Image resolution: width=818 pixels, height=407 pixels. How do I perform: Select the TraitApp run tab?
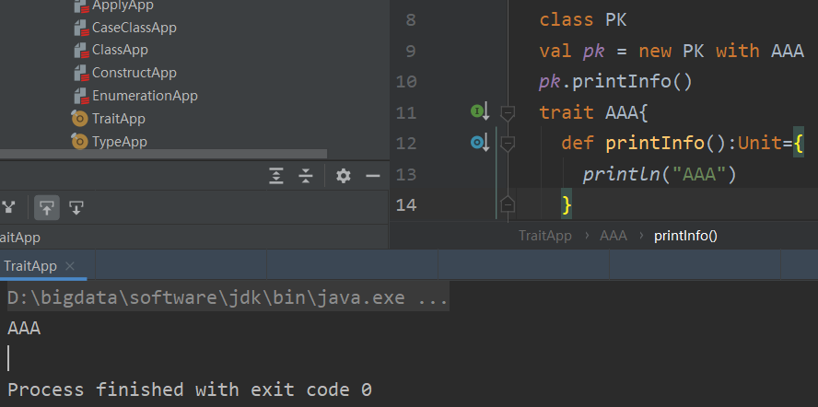30,266
